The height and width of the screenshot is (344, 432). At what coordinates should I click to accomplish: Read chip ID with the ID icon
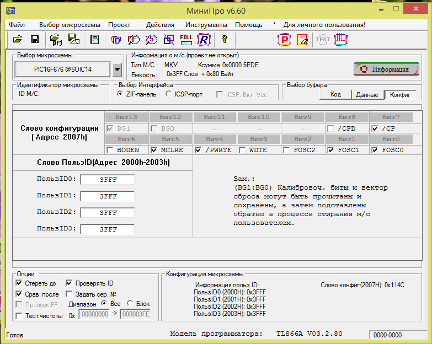[x=115, y=40]
